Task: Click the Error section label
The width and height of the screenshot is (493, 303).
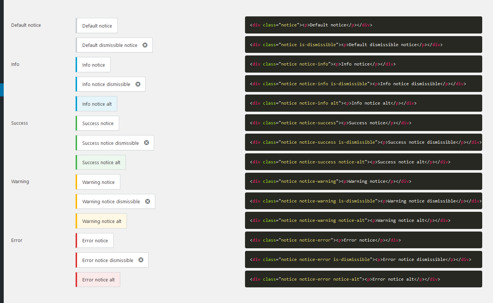Action: tap(17, 240)
